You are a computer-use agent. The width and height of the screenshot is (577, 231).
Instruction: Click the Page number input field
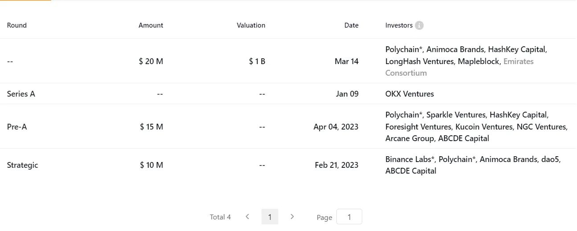tap(349, 217)
